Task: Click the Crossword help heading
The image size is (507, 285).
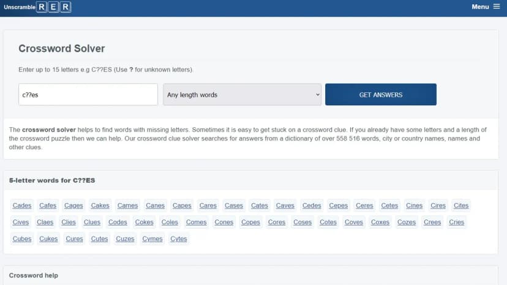Action: 33,275
